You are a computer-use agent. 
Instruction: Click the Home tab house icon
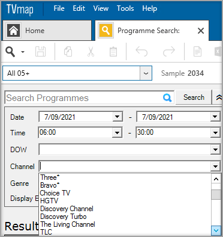(13, 31)
